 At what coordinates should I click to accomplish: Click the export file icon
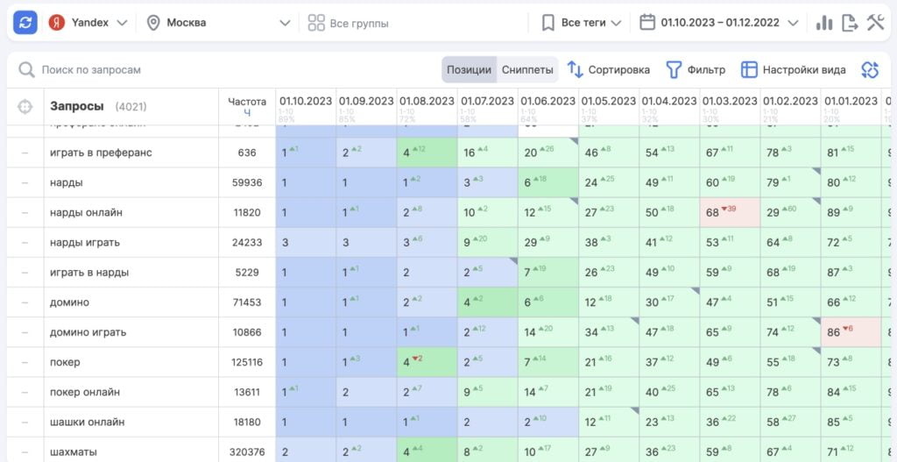point(850,23)
